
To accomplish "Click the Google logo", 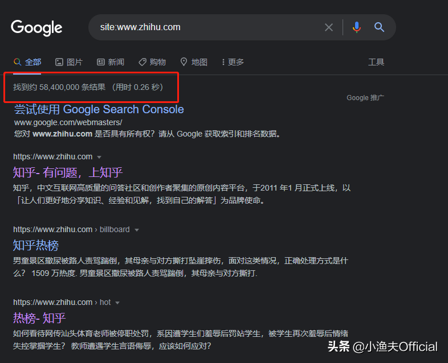I will [36, 28].
